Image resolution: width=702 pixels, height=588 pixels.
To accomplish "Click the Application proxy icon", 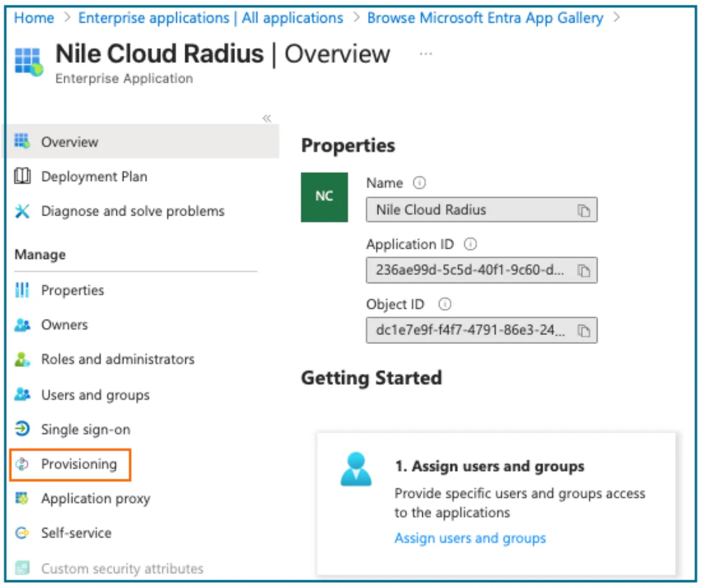I will [x=23, y=498].
